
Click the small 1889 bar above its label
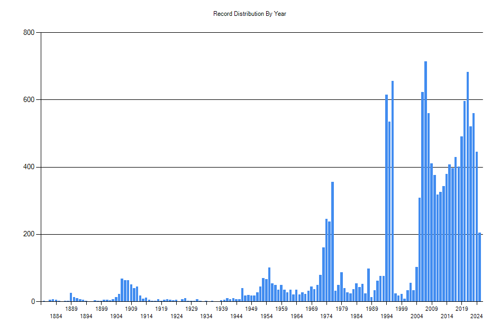[71, 297]
